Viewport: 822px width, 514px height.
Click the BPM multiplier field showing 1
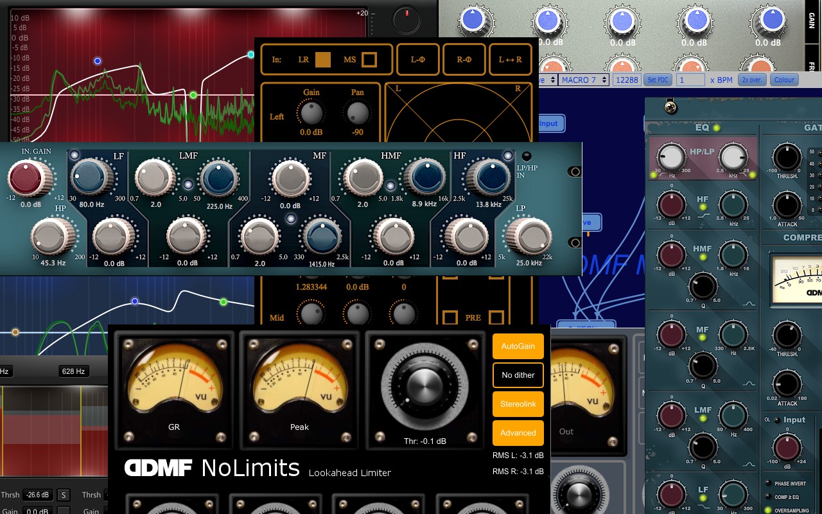pyautogui.click(x=690, y=80)
